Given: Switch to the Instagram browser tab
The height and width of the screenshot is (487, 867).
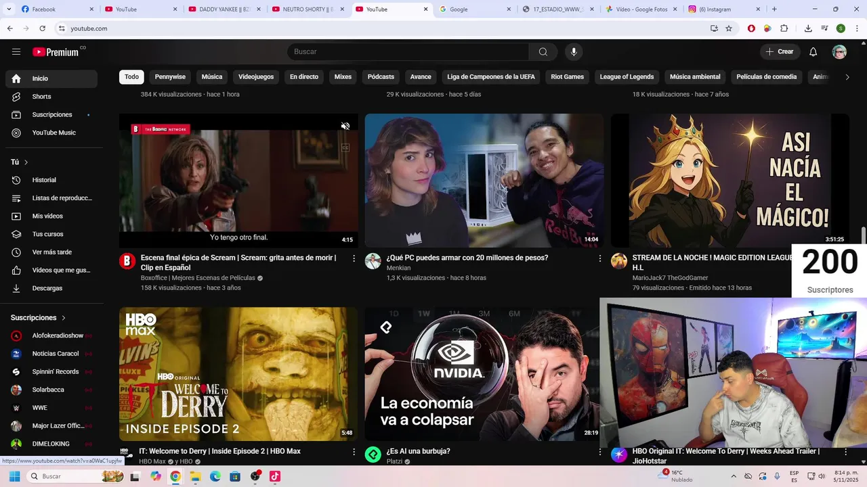Looking at the screenshot, I should 724,9.
